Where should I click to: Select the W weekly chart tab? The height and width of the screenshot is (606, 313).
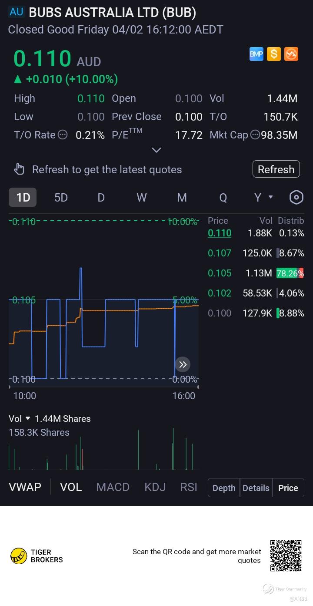142,198
